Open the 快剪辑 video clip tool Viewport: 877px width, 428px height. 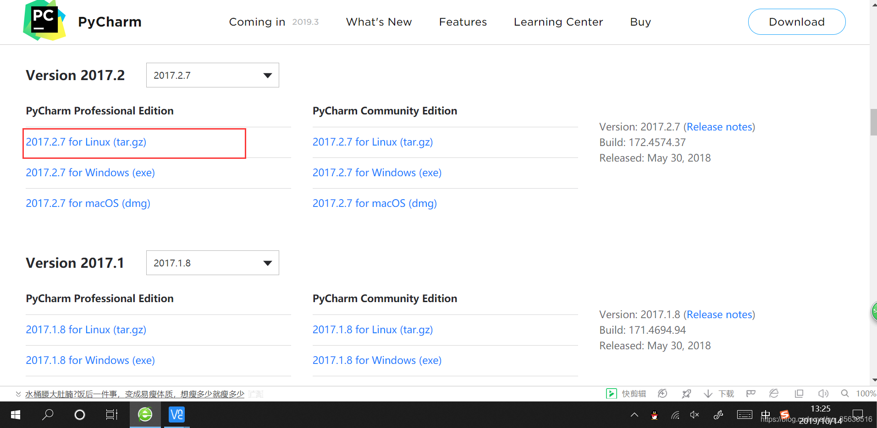626,394
